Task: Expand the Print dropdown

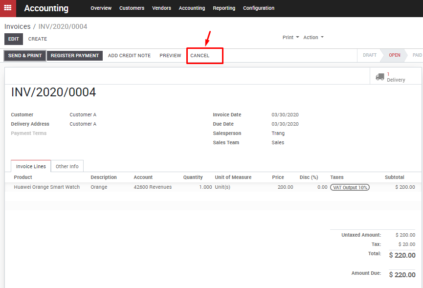Action: point(290,37)
